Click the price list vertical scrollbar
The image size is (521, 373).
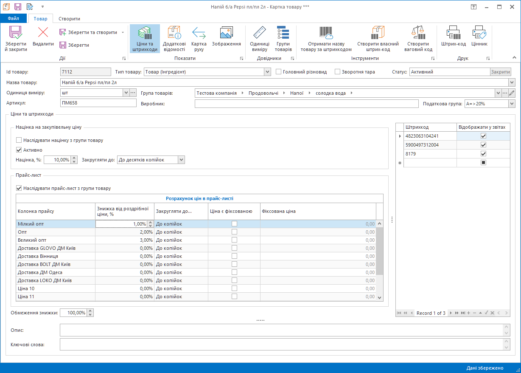point(379,251)
